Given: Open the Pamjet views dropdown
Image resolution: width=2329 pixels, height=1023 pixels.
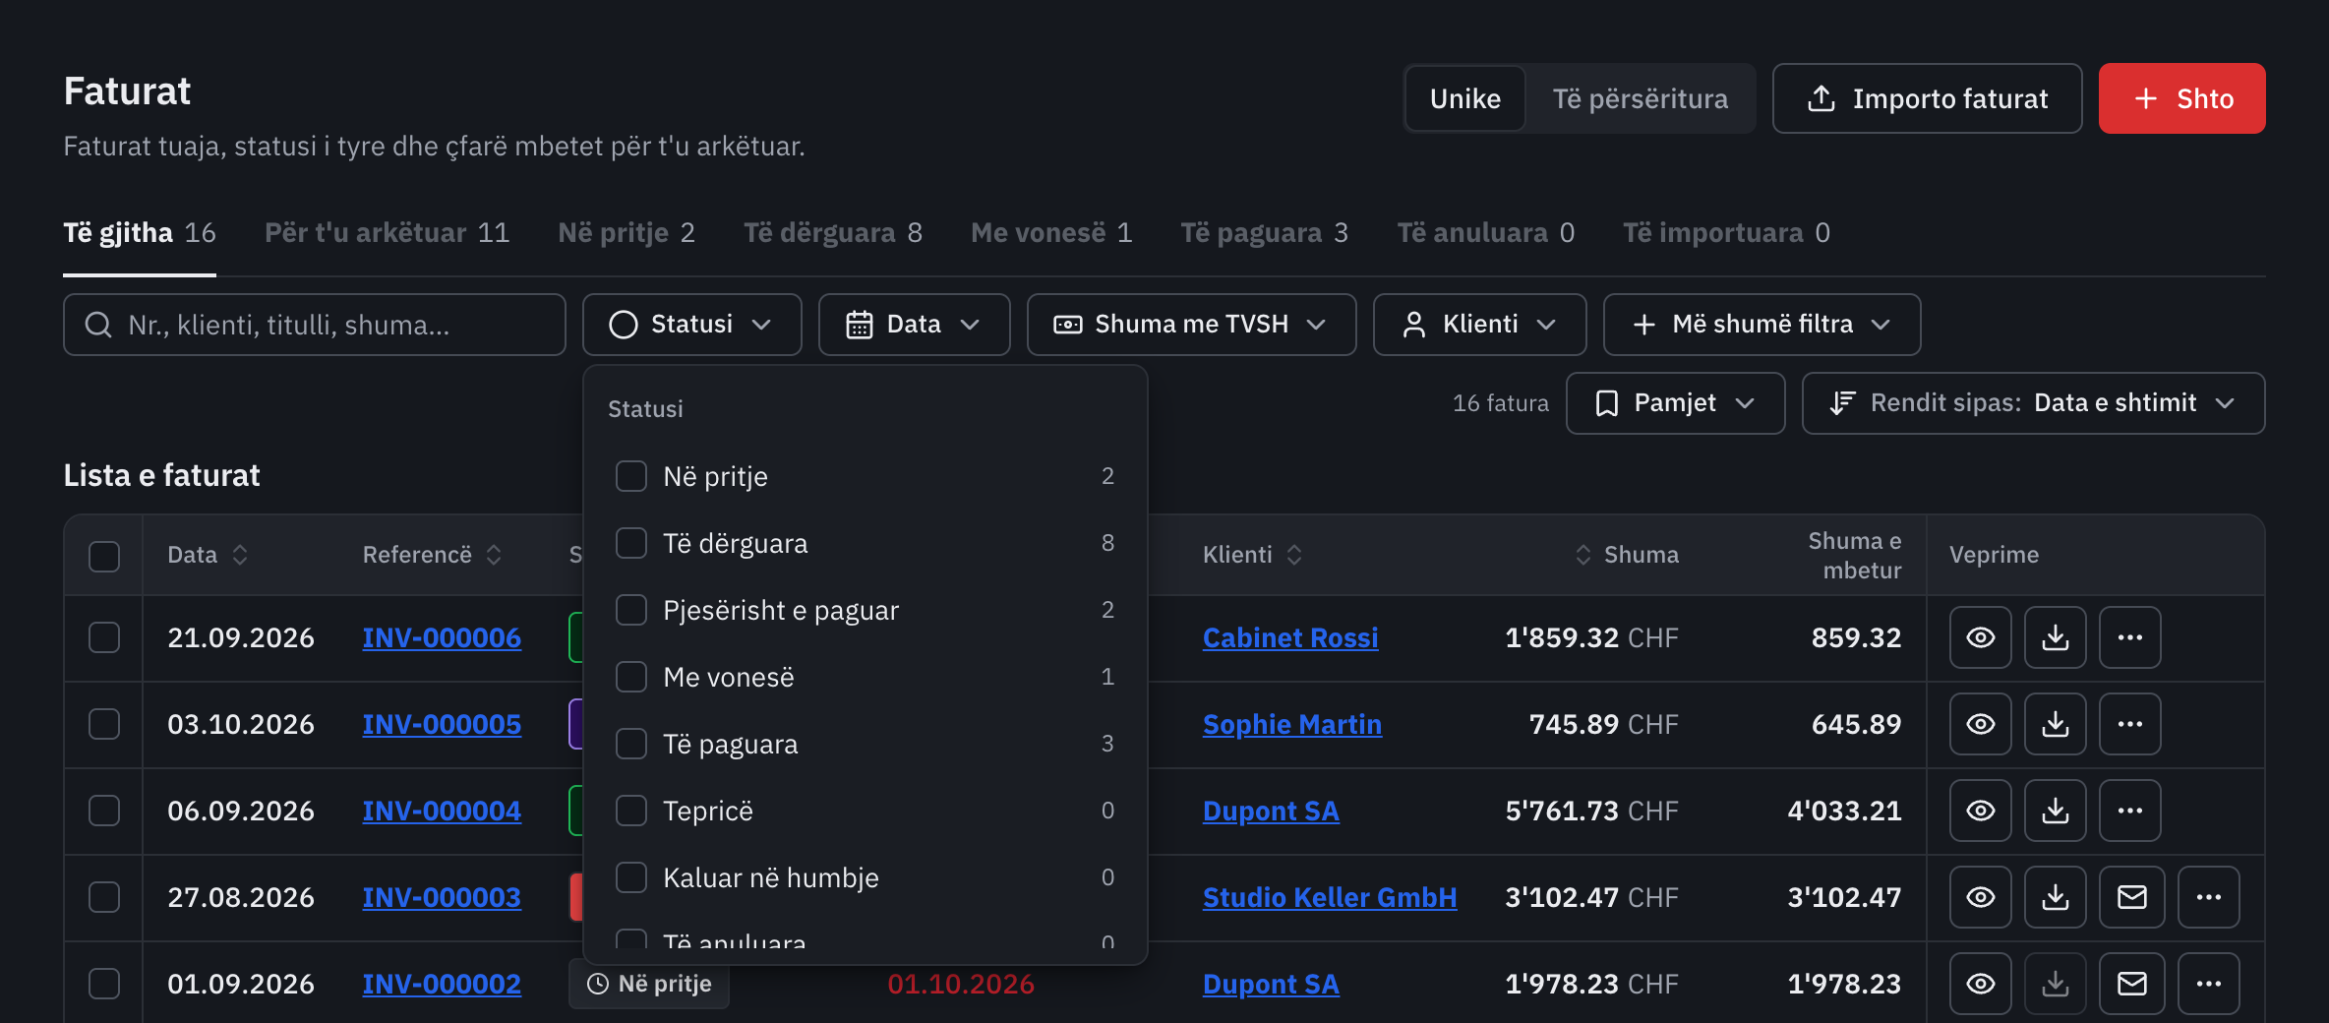Looking at the screenshot, I should click(x=1675, y=403).
